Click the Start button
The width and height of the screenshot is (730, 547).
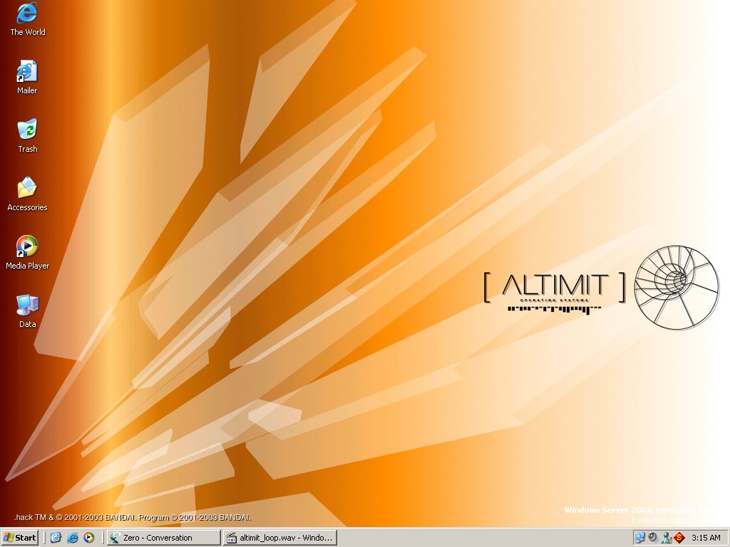[20, 538]
